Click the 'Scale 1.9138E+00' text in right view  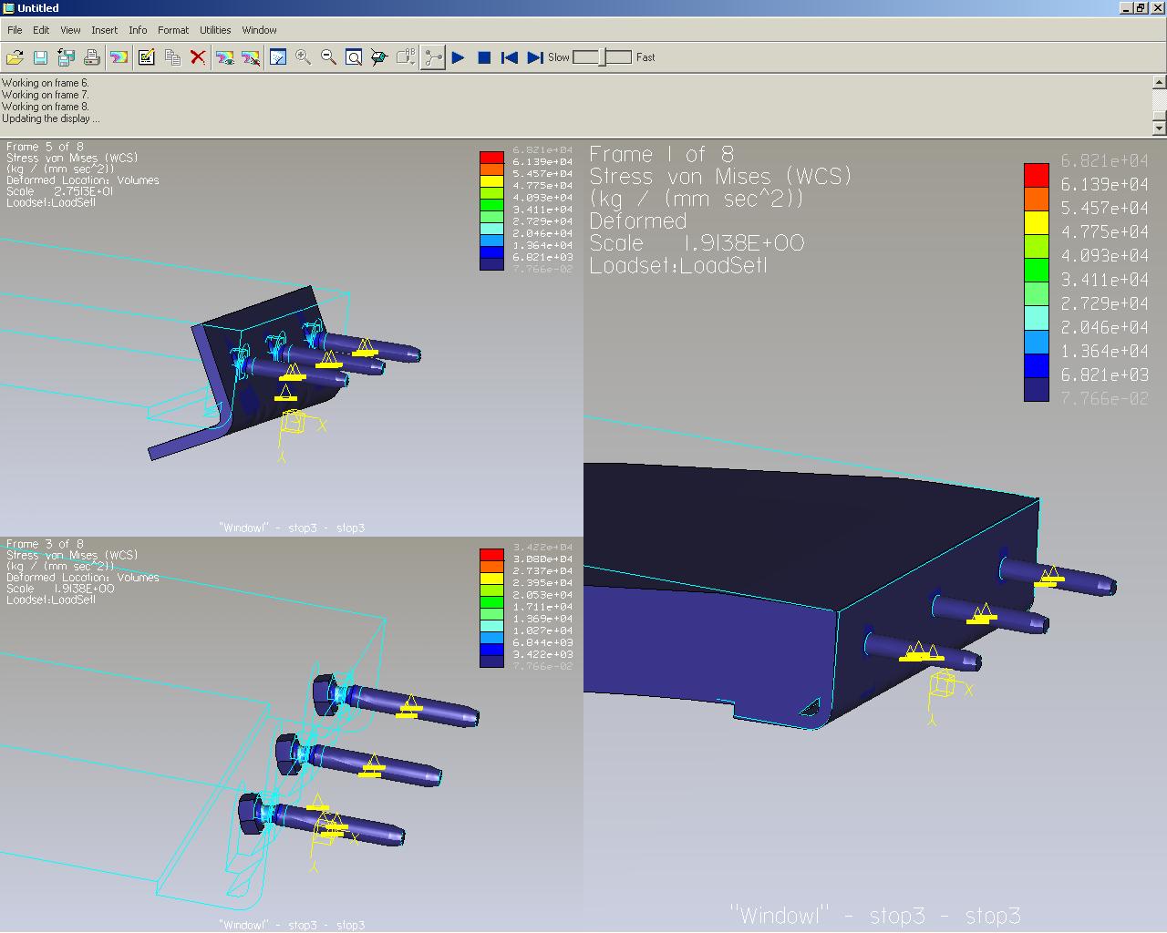697,243
